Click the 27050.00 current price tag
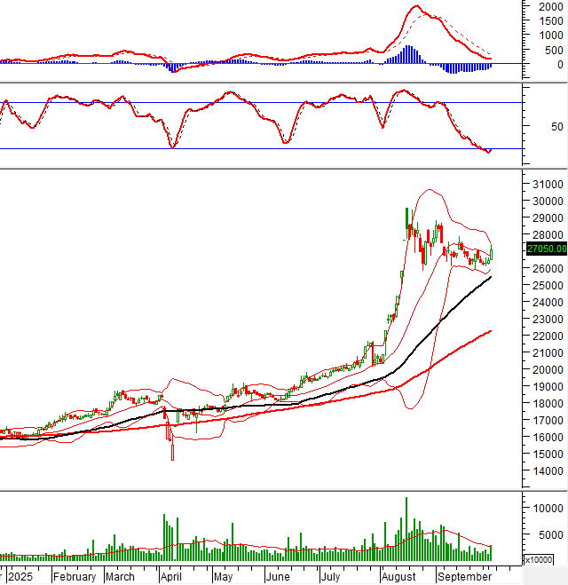568x585 pixels. pyautogui.click(x=546, y=249)
